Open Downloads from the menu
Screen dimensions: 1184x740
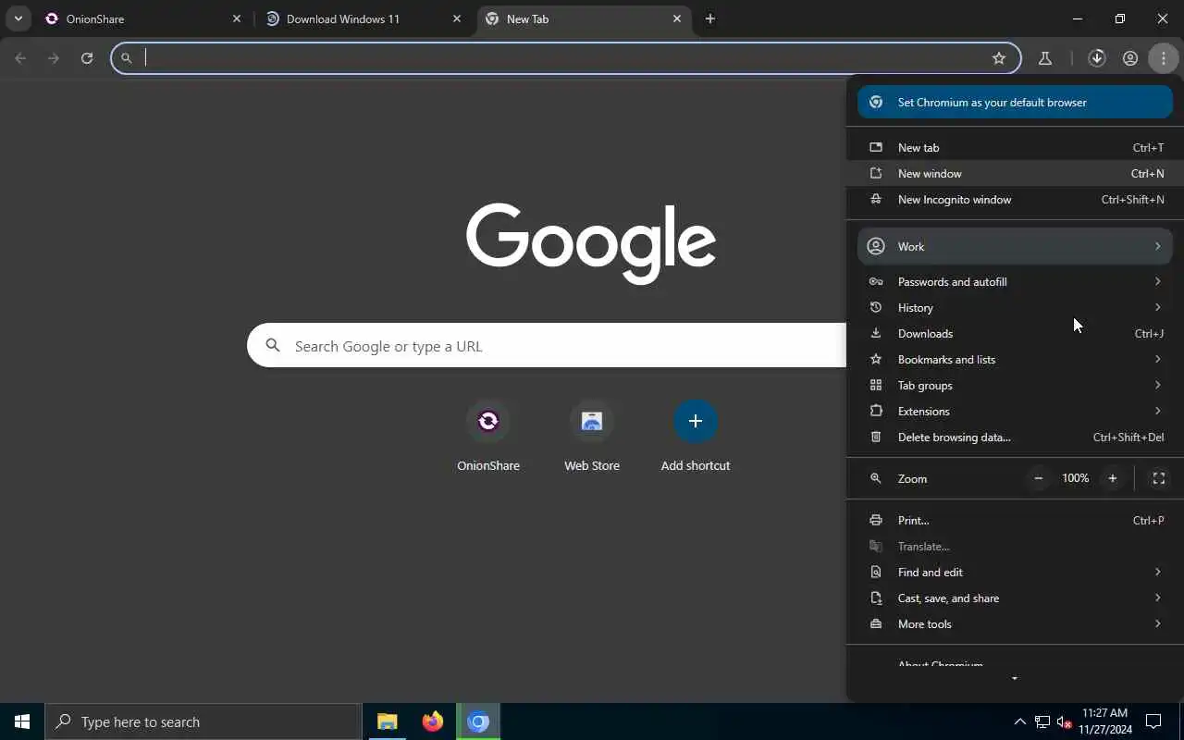click(1015, 333)
